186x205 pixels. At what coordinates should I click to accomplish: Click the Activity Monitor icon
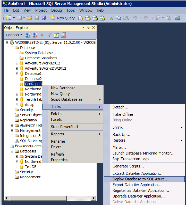click(177, 18)
